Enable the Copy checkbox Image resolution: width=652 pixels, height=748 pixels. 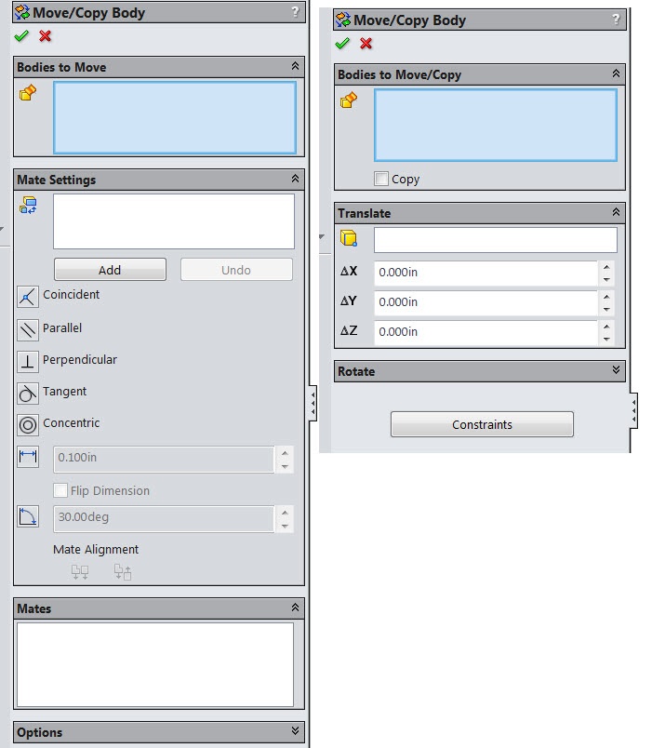point(381,179)
